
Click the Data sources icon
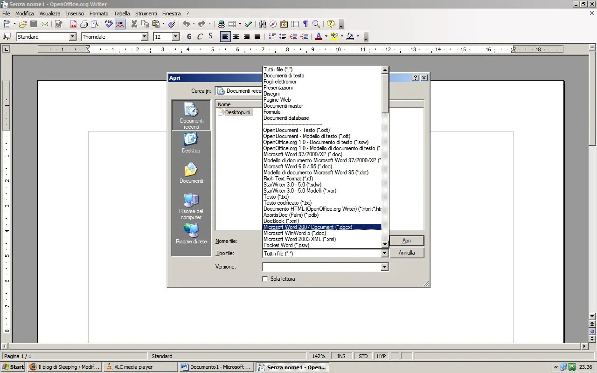tap(295, 24)
